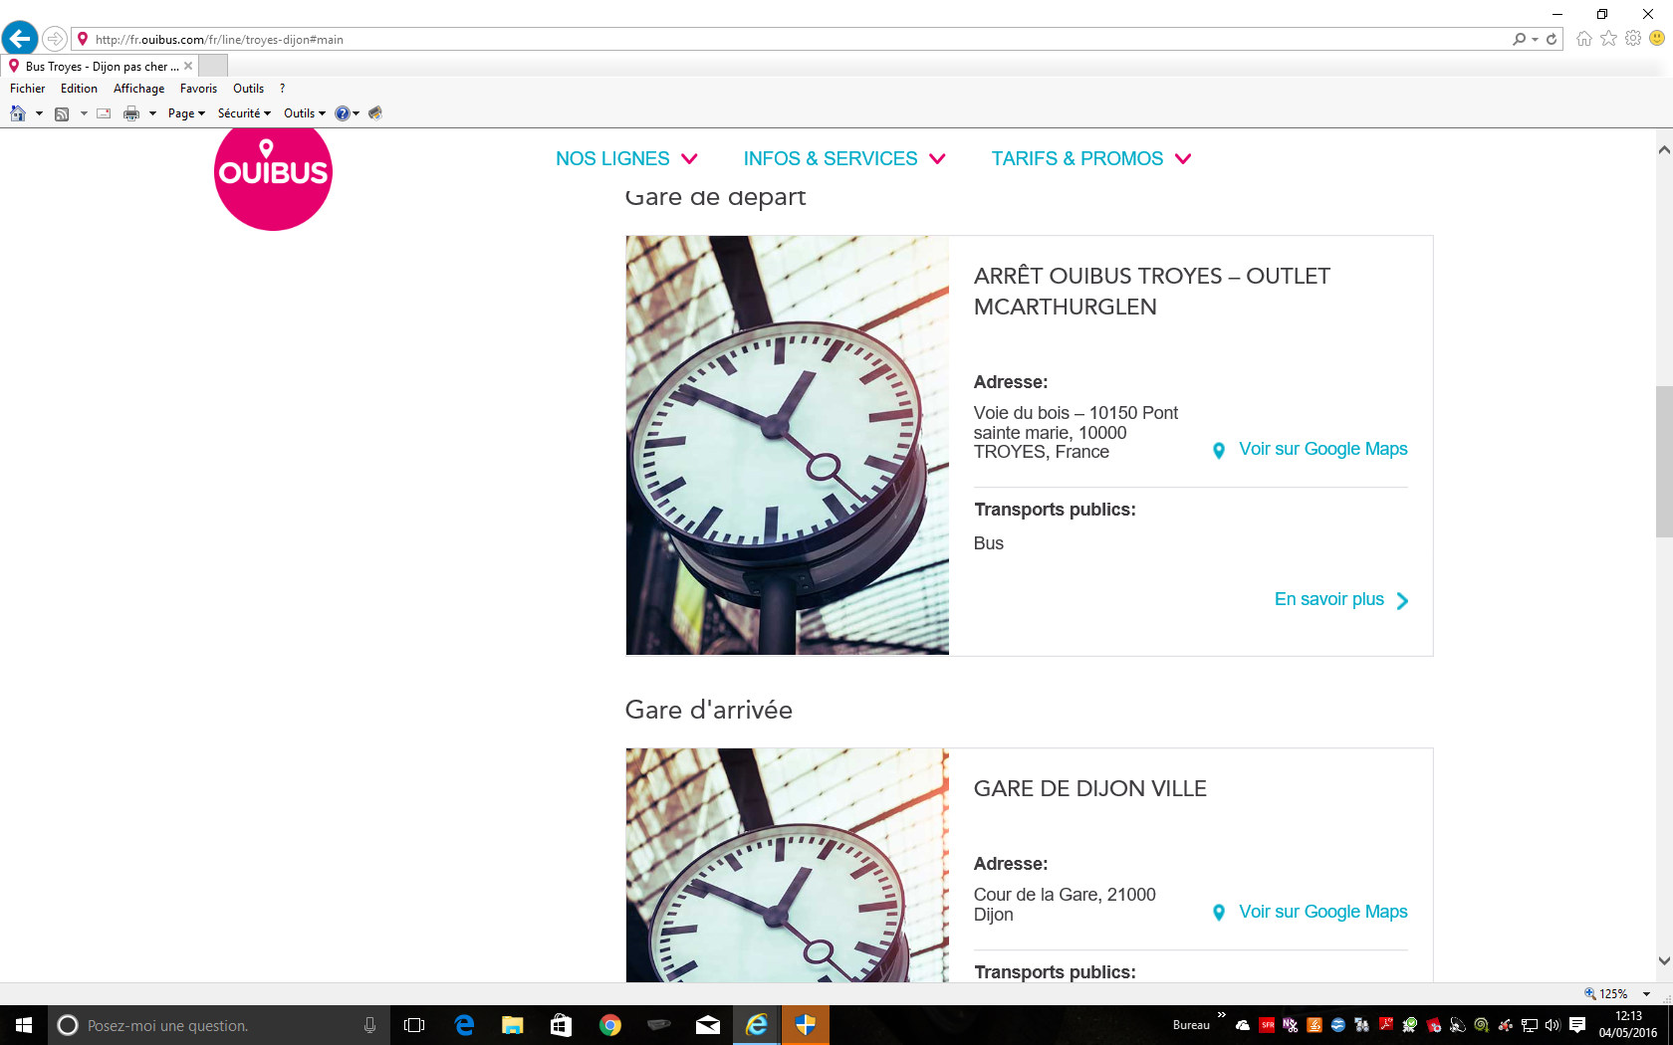This screenshot has height=1045, width=1673.
Task: Launch Google Chrome from taskbar
Action: pyautogui.click(x=610, y=1025)
